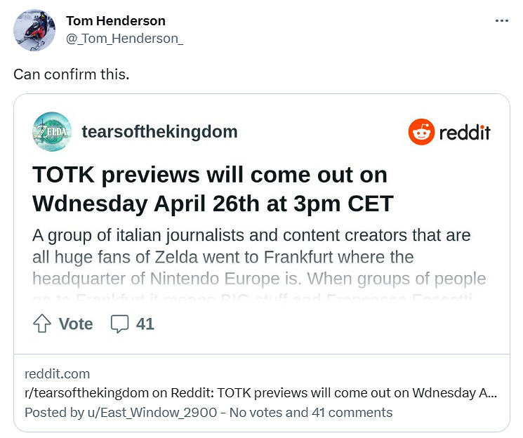Viewport: 523px width, 438px height.
Task: Click the upvote arrow icon
Action: point(42,324)
